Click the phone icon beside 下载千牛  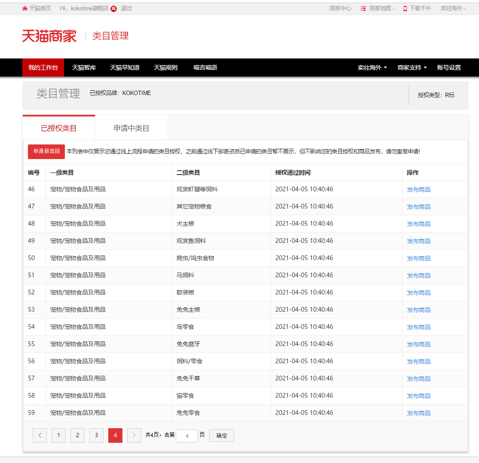tap(405, 9)
